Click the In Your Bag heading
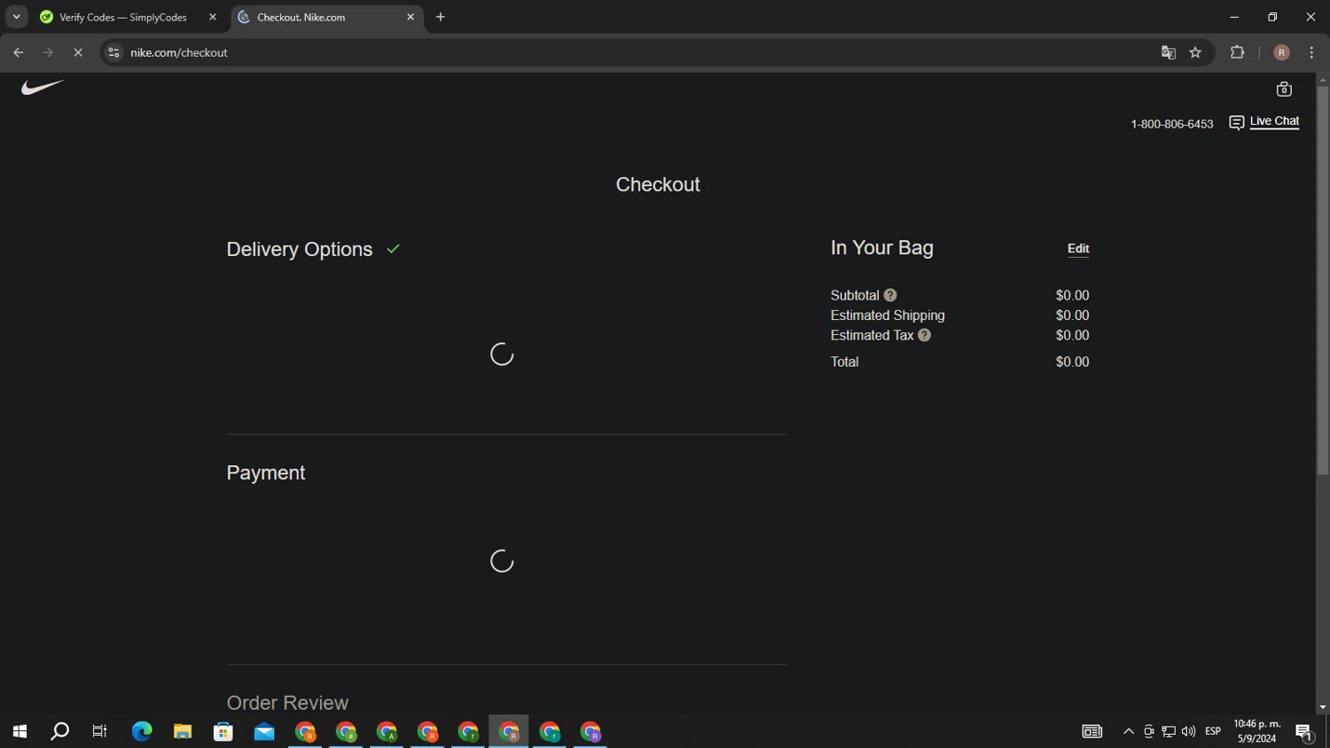Image resolution: width=1330 pixels, height=748 pixels. (x=881, y=247)
